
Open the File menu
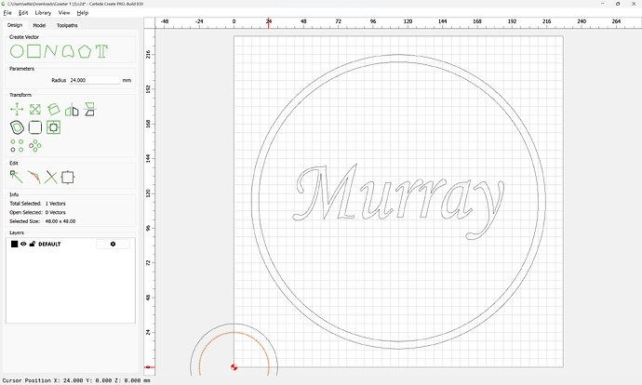[7, 13]
